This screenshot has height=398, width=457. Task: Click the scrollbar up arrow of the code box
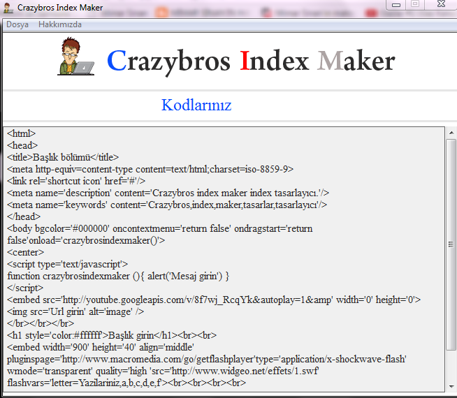coord(451,133)
